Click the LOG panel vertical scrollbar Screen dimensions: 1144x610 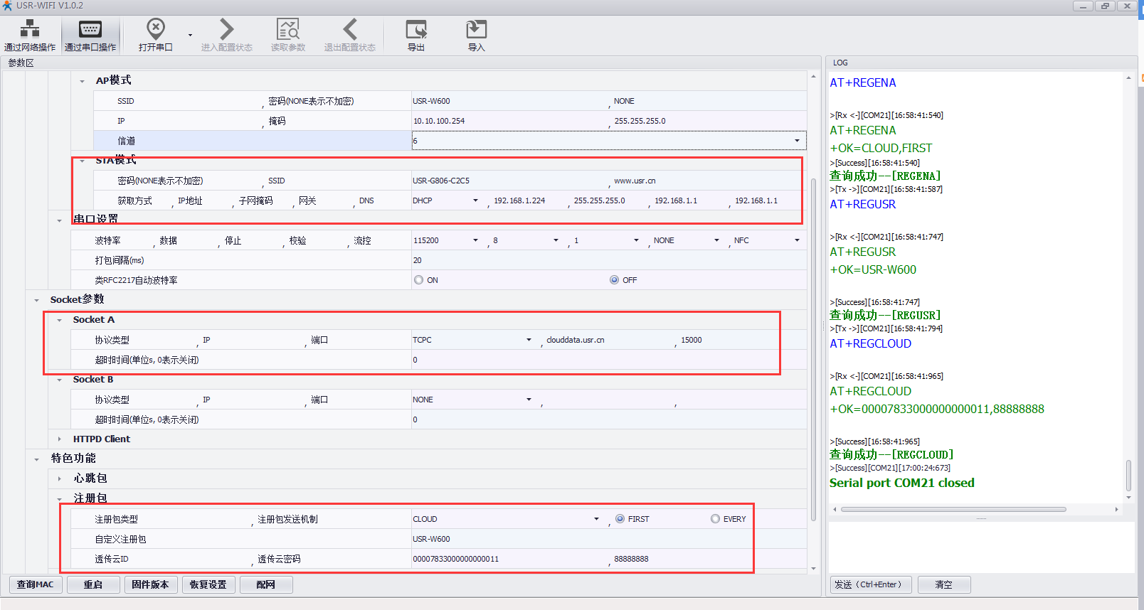point(1128,476)
